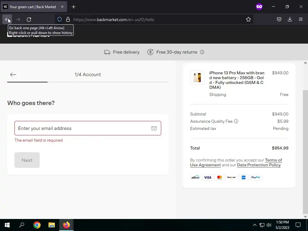Click the private browsing mask icon

pyautogui.click(x=259, y=7)
